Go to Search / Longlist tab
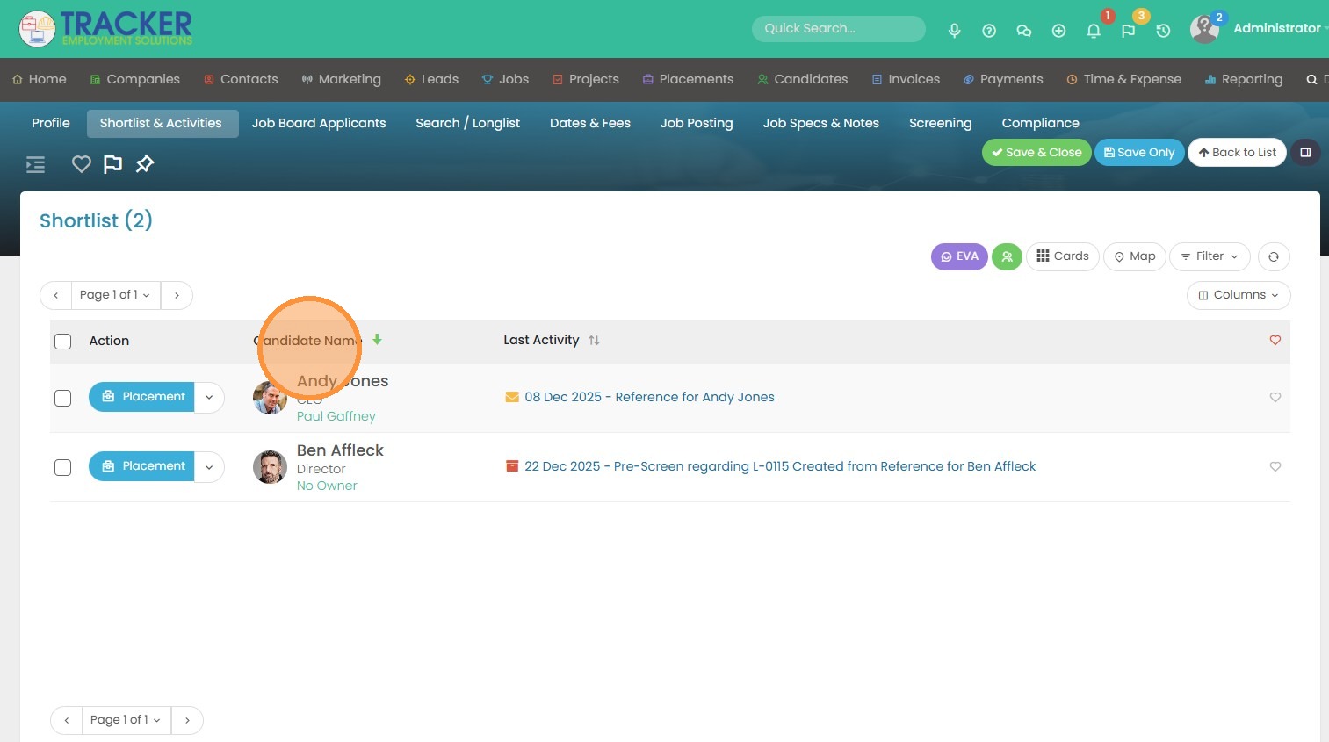 click(x=467, y=123)
